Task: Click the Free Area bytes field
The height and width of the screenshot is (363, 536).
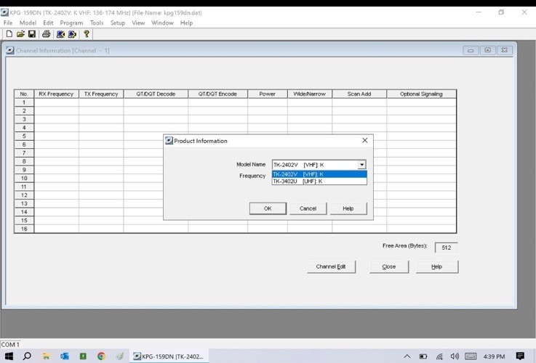Action: pyautogui.click(x=446, y=248)
